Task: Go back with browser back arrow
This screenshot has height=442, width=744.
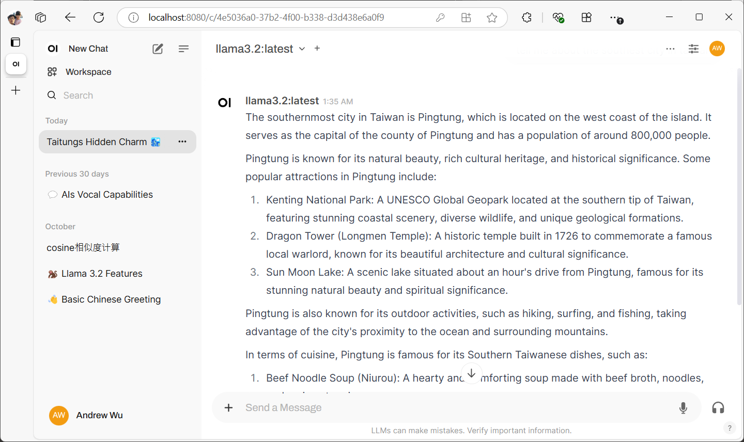Action: pos(70,18)
